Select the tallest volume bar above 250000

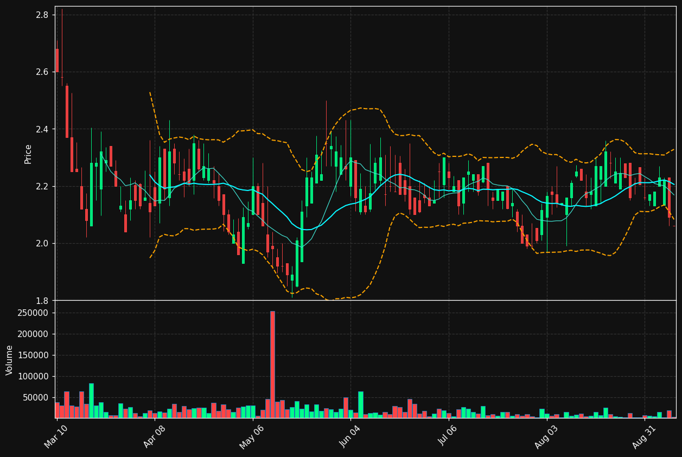click(x=272, y=364)
